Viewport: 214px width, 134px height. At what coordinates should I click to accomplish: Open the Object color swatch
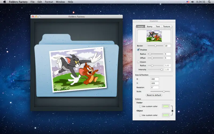(166, 115)
